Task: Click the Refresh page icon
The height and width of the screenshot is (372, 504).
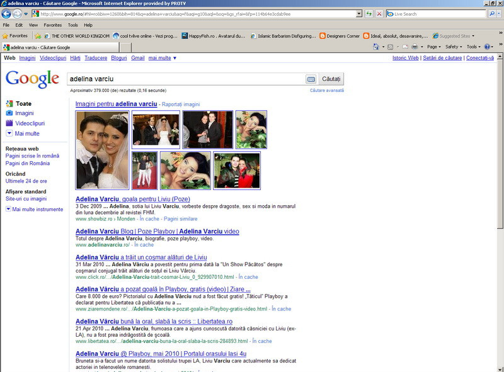Action: [x=369, y=14]
